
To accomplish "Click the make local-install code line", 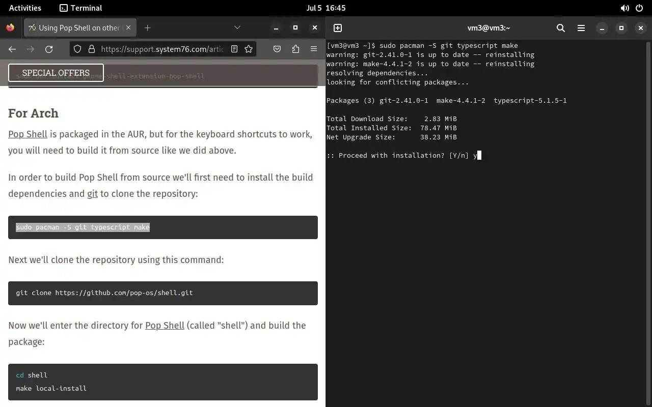I will pyautogui.click(x=51, y=388).
